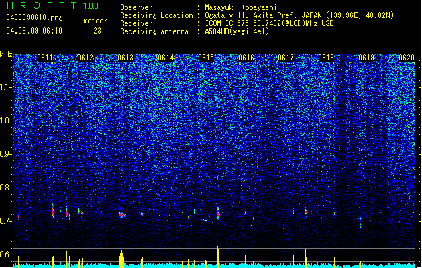Click the 0612 time marker
Screen dimensions: 422x268
(85, 58)
